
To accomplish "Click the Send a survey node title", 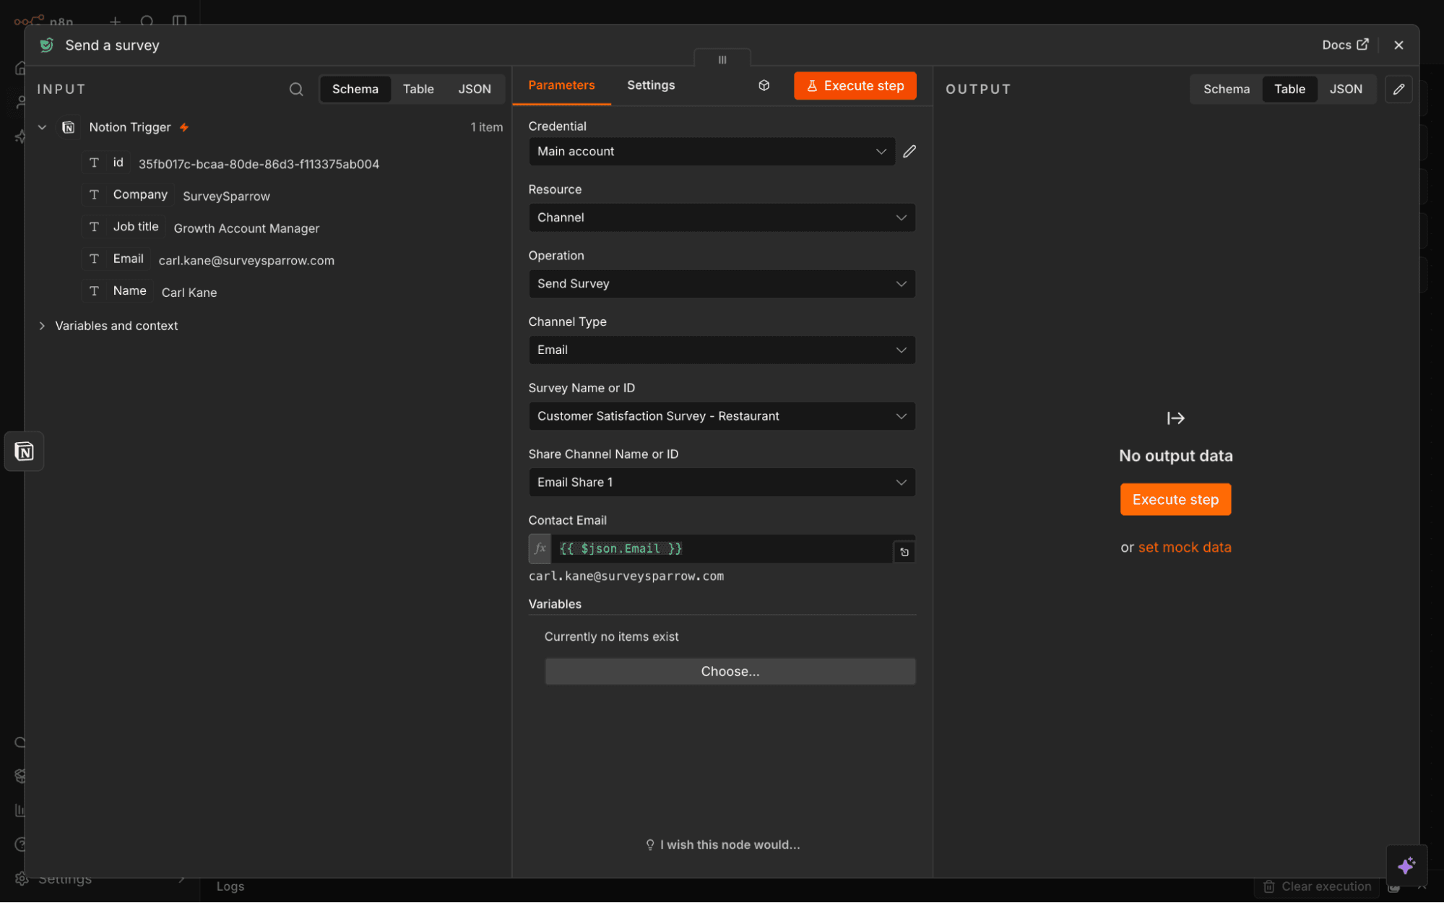I will (x=112, y=45).
